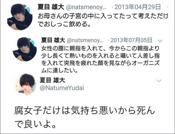This screenshot has height=134, width=175.
Task: Select the tweet line starting 少し長くて
Action: [100, 56]
